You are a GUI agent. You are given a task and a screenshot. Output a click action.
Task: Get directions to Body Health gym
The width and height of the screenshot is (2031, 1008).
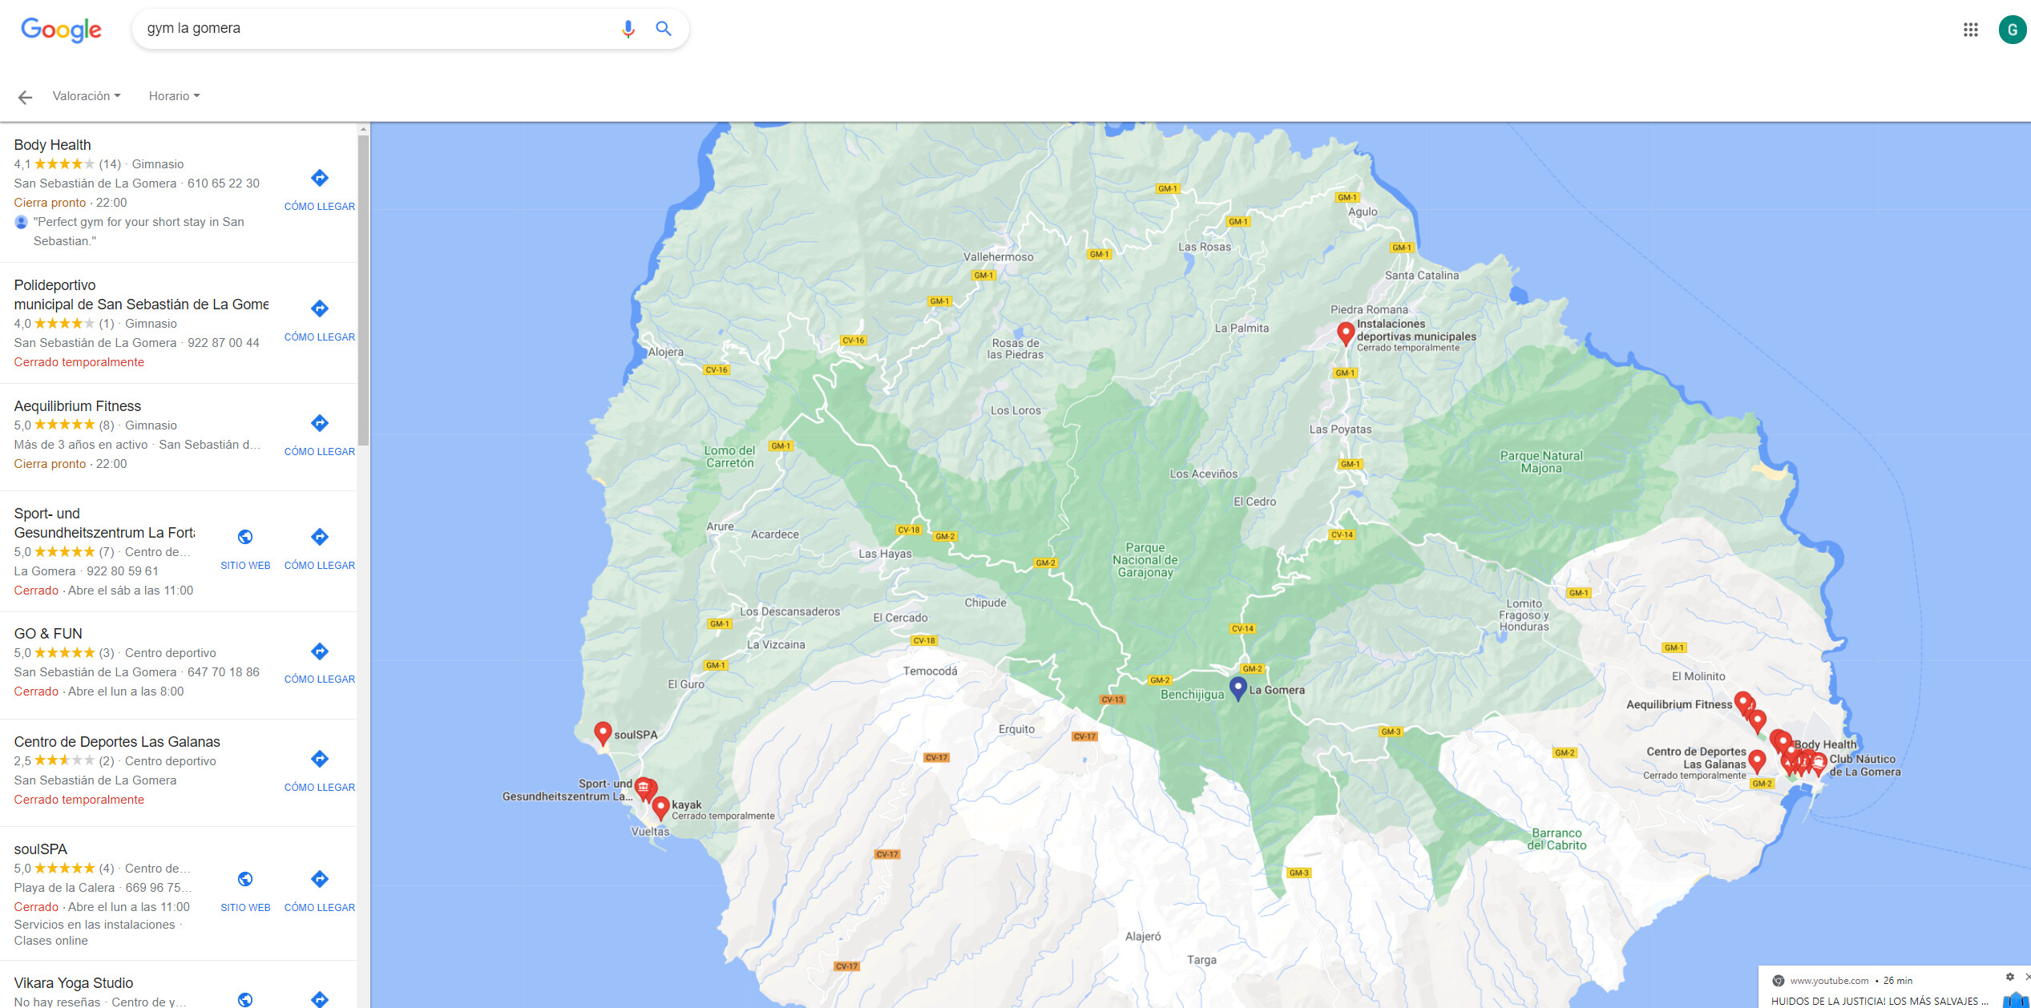pos(319,189)
